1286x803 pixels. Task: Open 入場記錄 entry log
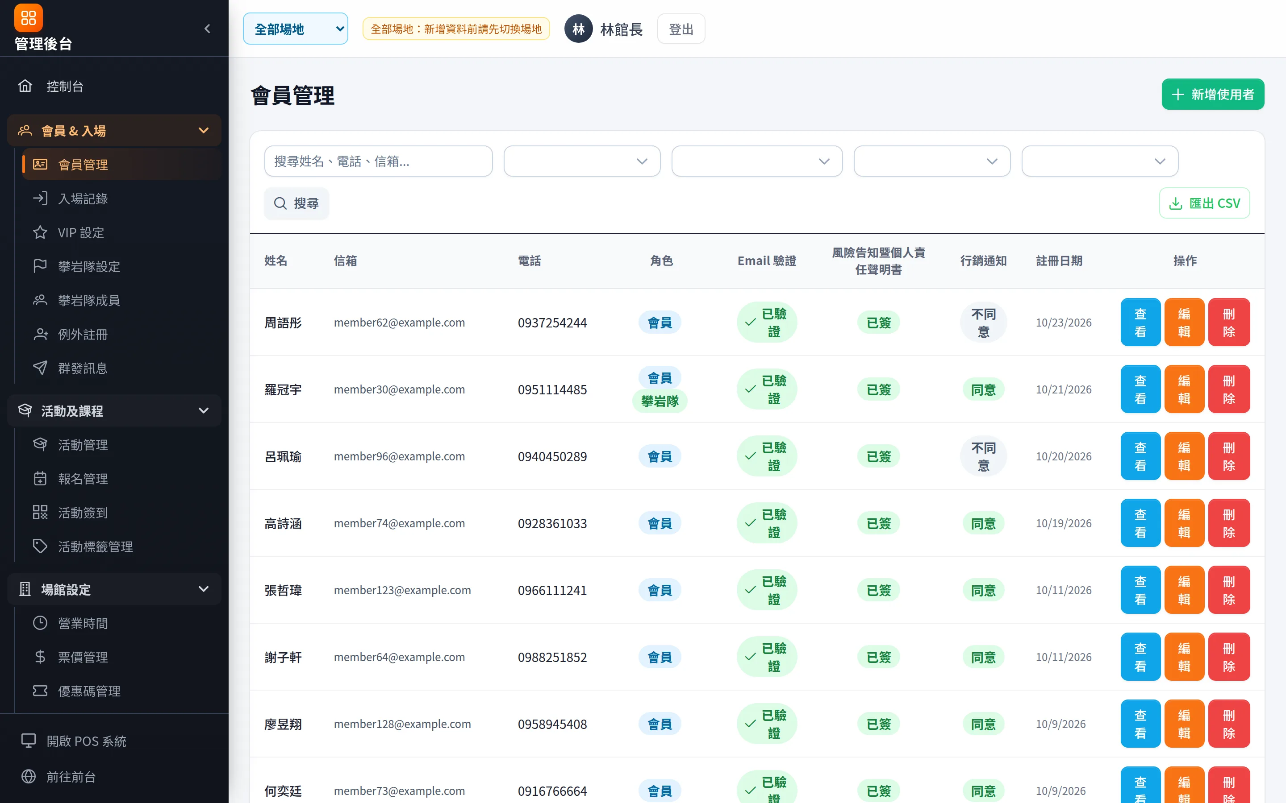[x=121, y=199]
